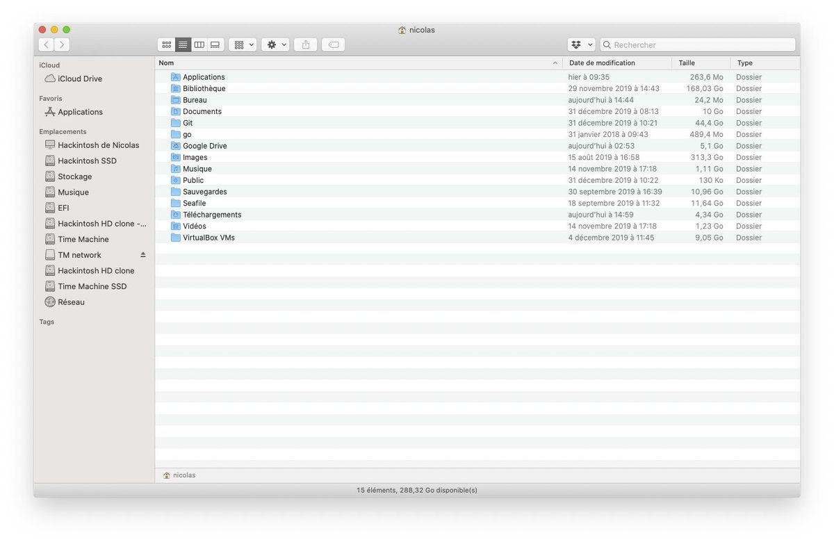Open iCloud Drive in the sidebar
The height and width of the screenshot is (542, 834).
[79, 79]
